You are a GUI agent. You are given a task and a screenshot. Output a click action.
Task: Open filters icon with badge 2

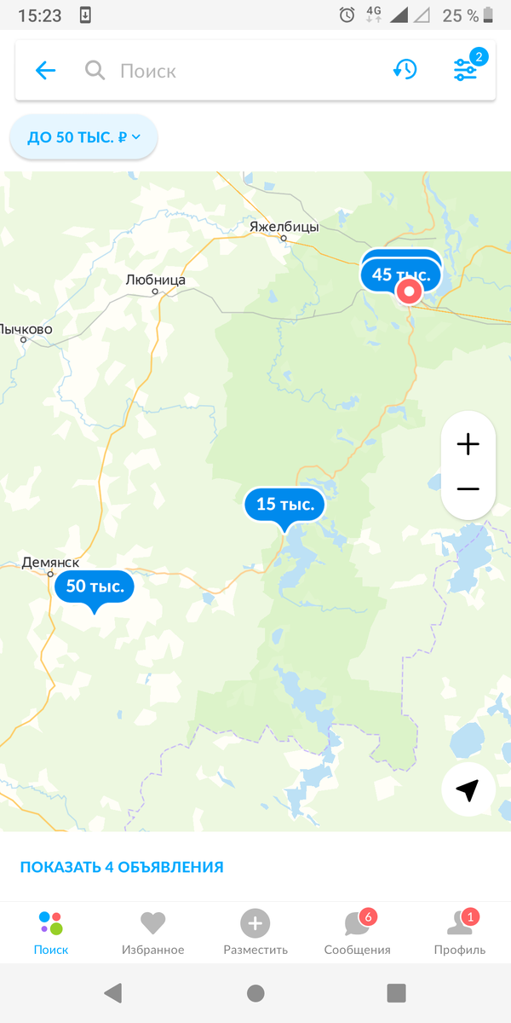(467, 68)
